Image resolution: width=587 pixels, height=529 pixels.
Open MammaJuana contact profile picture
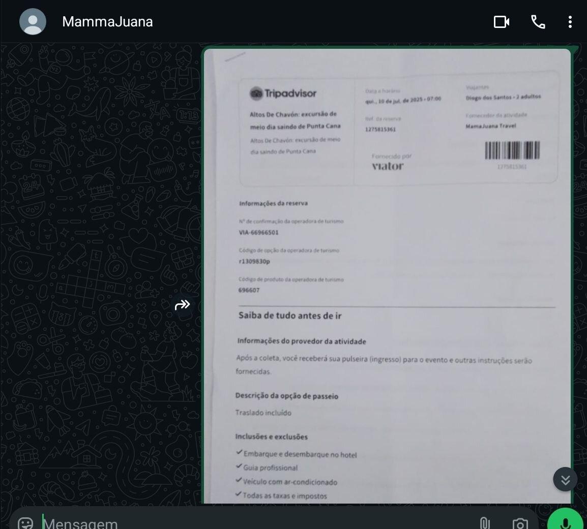(33, 22)
